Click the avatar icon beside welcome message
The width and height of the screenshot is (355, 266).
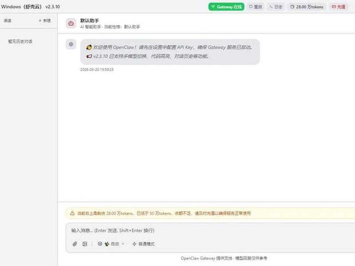(x=71, y=44)
